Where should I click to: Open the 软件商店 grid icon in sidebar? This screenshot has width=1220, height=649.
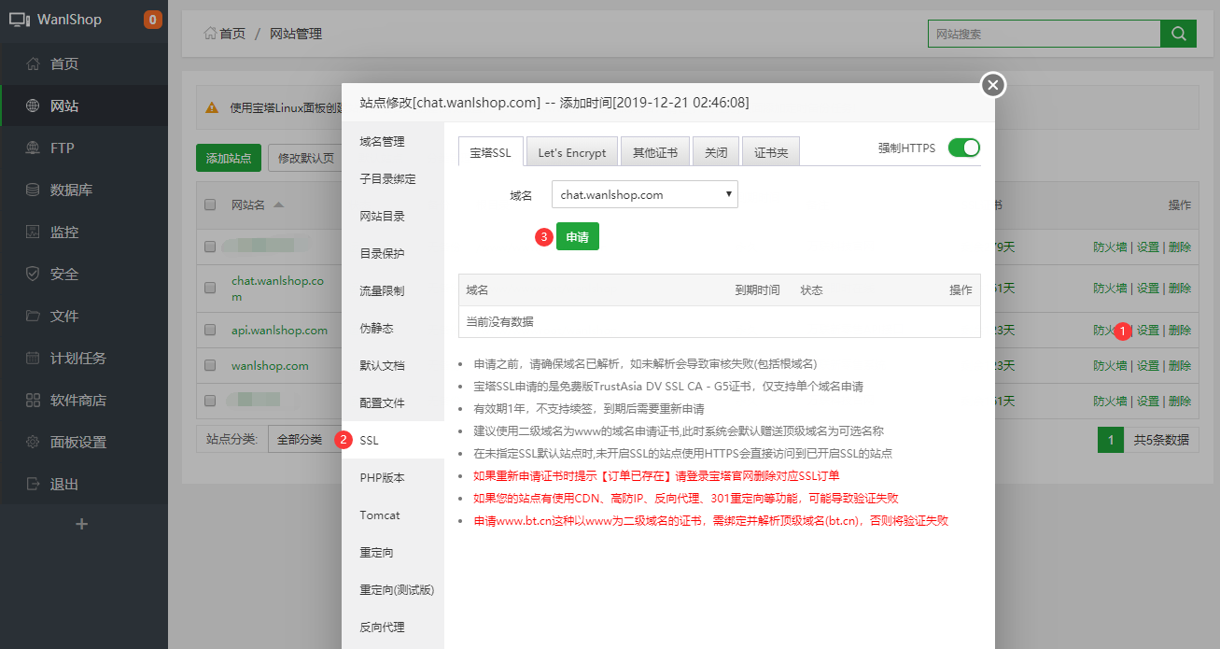pos(34,401)
